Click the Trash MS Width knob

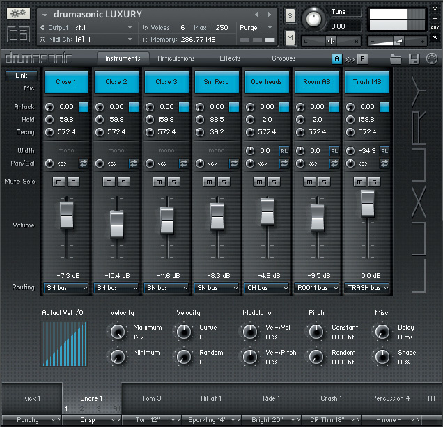(x=350, y=151)
